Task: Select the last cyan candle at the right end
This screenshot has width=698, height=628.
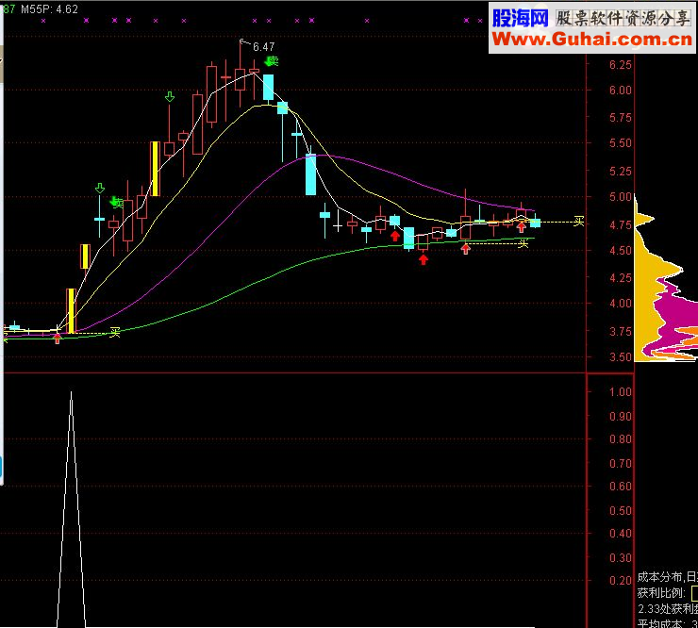Action: coord(535,223)
